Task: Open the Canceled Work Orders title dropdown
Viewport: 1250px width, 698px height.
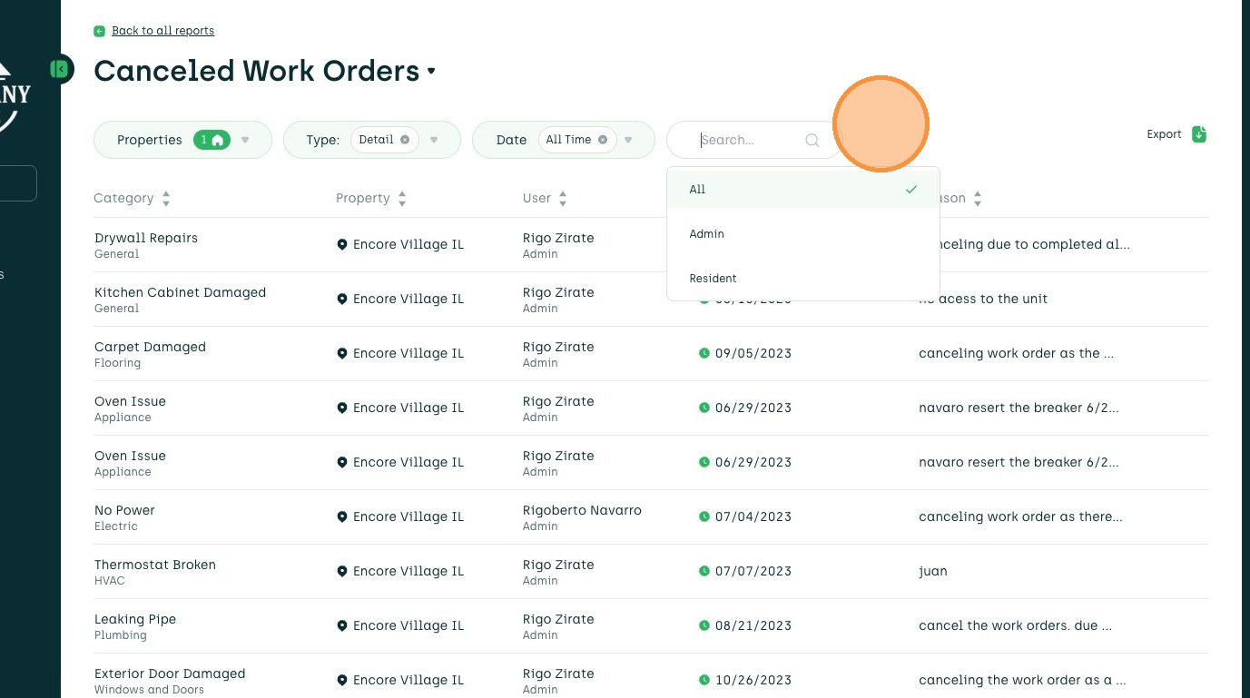Action: (431, 71)
